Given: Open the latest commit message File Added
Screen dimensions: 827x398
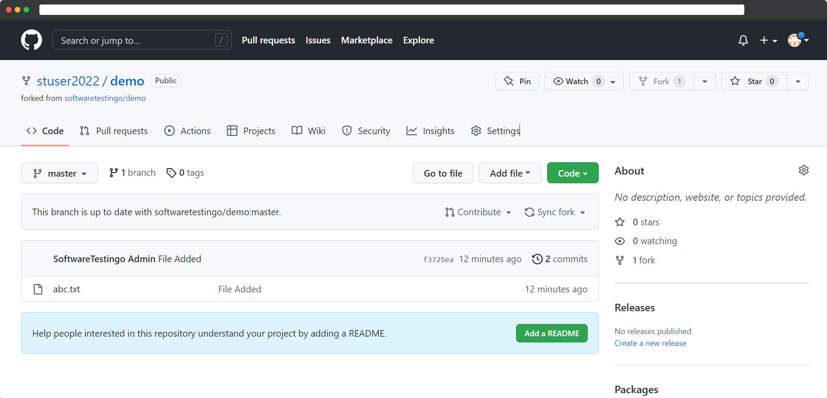Looking at the screenshot, I should tap(180, 259).
